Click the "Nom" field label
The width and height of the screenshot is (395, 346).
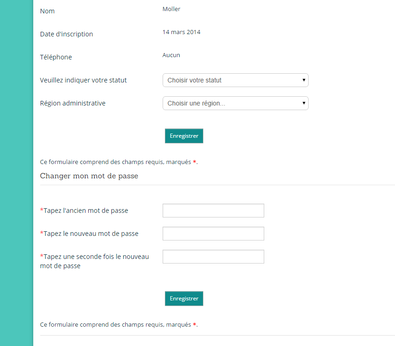(x=47, y=11)
